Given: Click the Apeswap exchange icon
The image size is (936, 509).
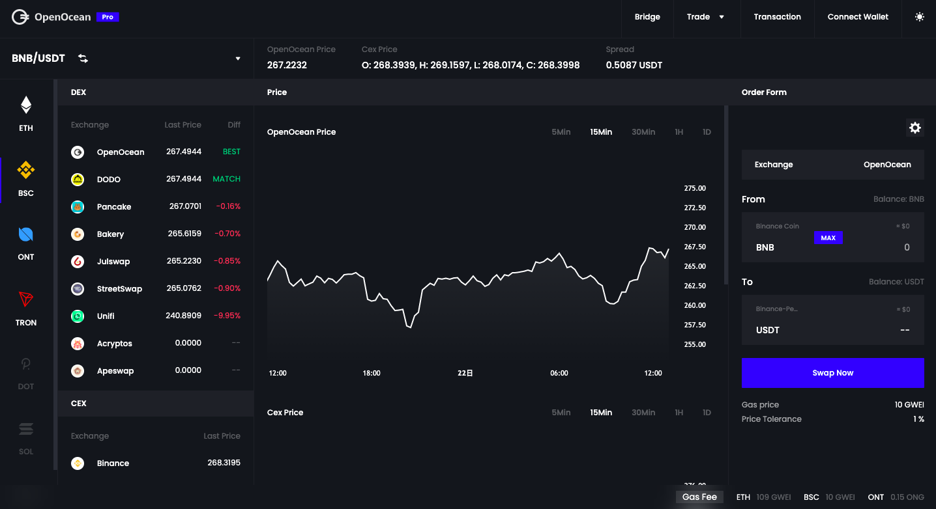Looking at the screenshot, I should coord(78,371).
